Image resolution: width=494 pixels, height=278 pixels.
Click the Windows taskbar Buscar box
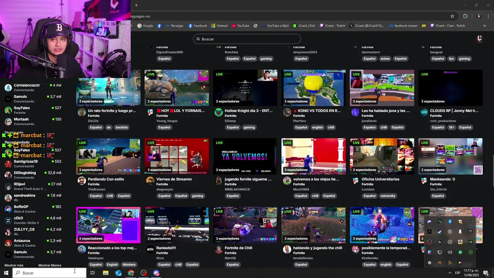[49, 273]
